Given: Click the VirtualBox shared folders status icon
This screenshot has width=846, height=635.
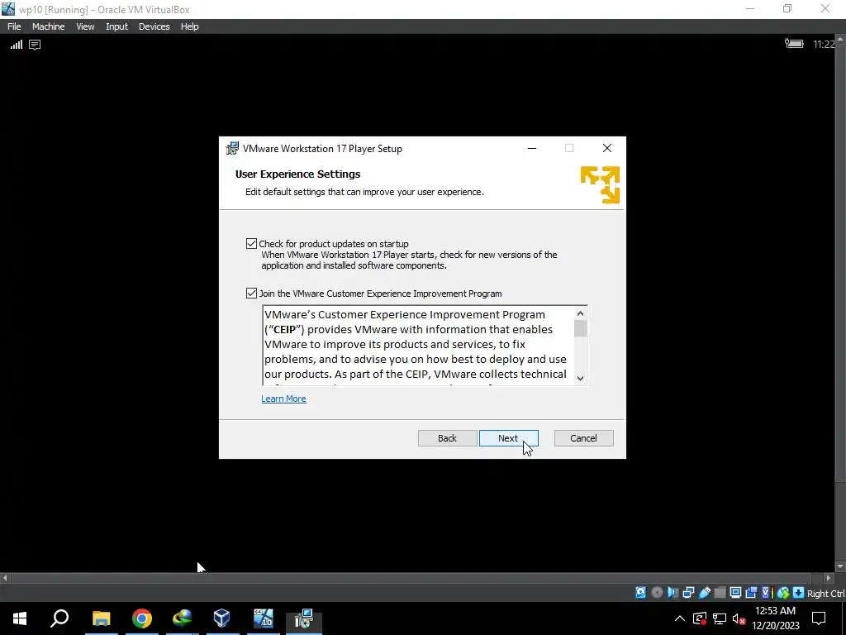Looking at the screenshot, I should coord(720,592).
